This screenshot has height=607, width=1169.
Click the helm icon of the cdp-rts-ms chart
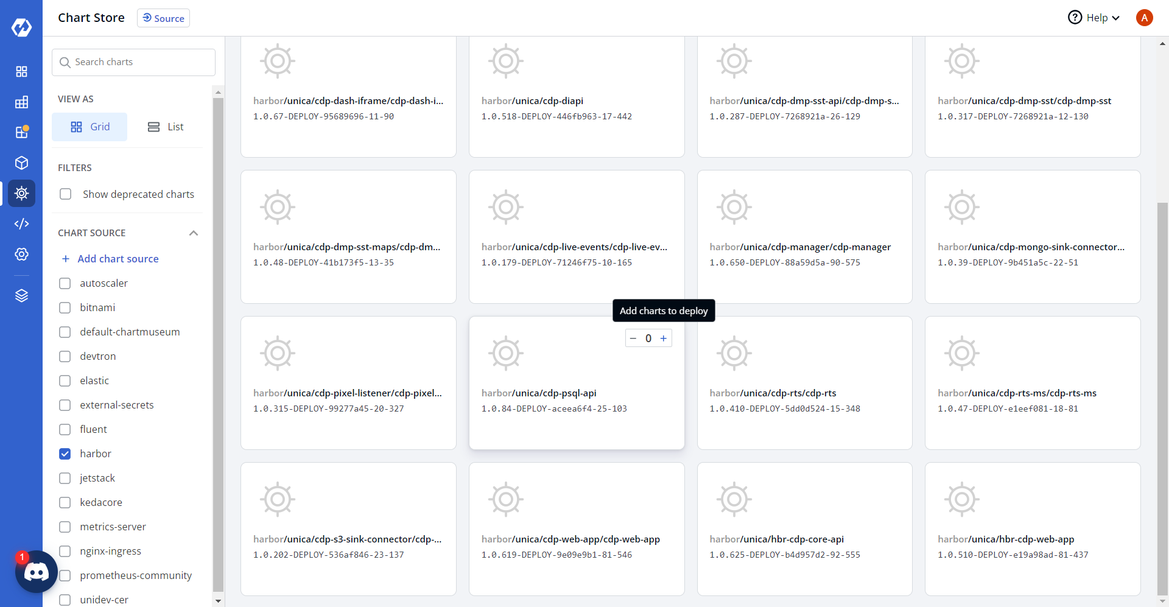click(x=962, y=353)
